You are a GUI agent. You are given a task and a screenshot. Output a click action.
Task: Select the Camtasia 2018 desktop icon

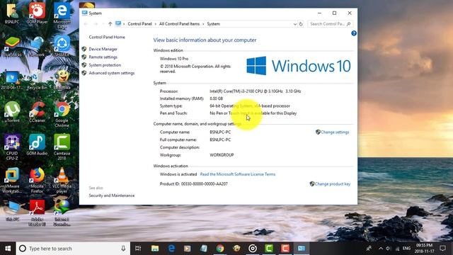(62, 147)
